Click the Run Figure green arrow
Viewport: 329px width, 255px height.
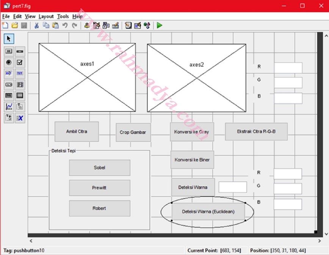(x=160, y=25)
